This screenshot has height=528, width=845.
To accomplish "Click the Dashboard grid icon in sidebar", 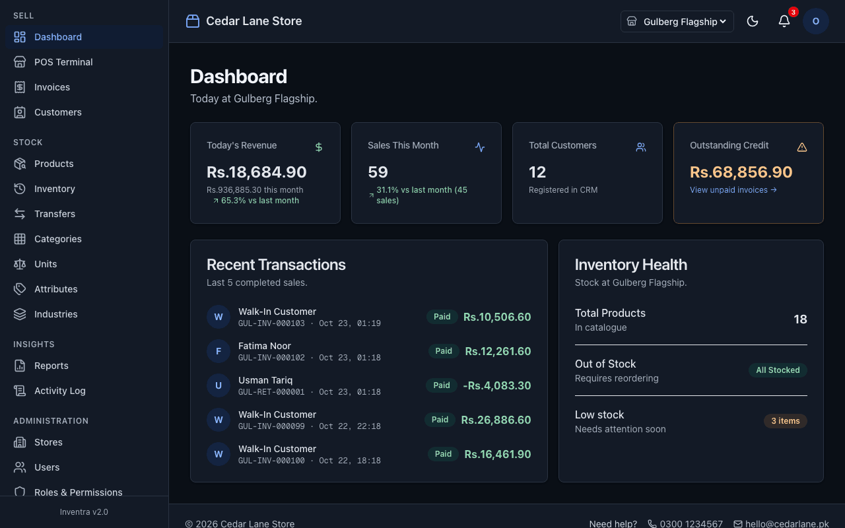I will point(20,37).
